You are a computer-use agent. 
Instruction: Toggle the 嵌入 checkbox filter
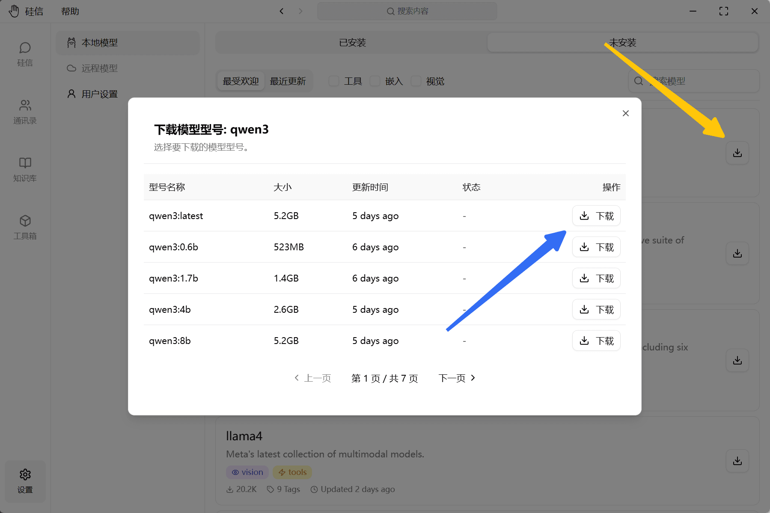coord(375,81)
